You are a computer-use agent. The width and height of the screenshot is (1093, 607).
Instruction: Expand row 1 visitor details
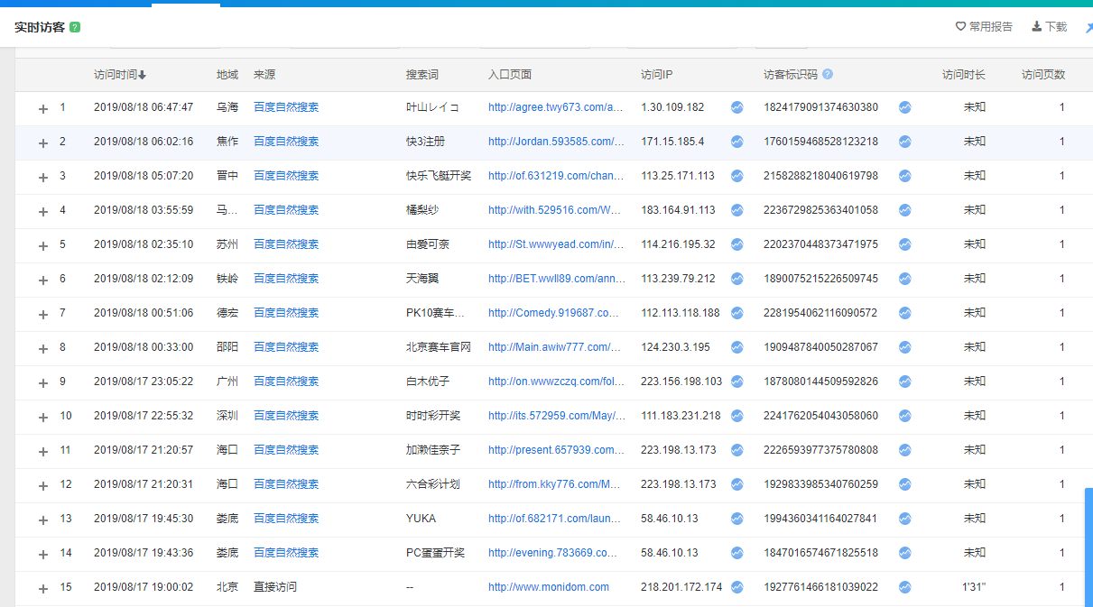pos(42,108)
